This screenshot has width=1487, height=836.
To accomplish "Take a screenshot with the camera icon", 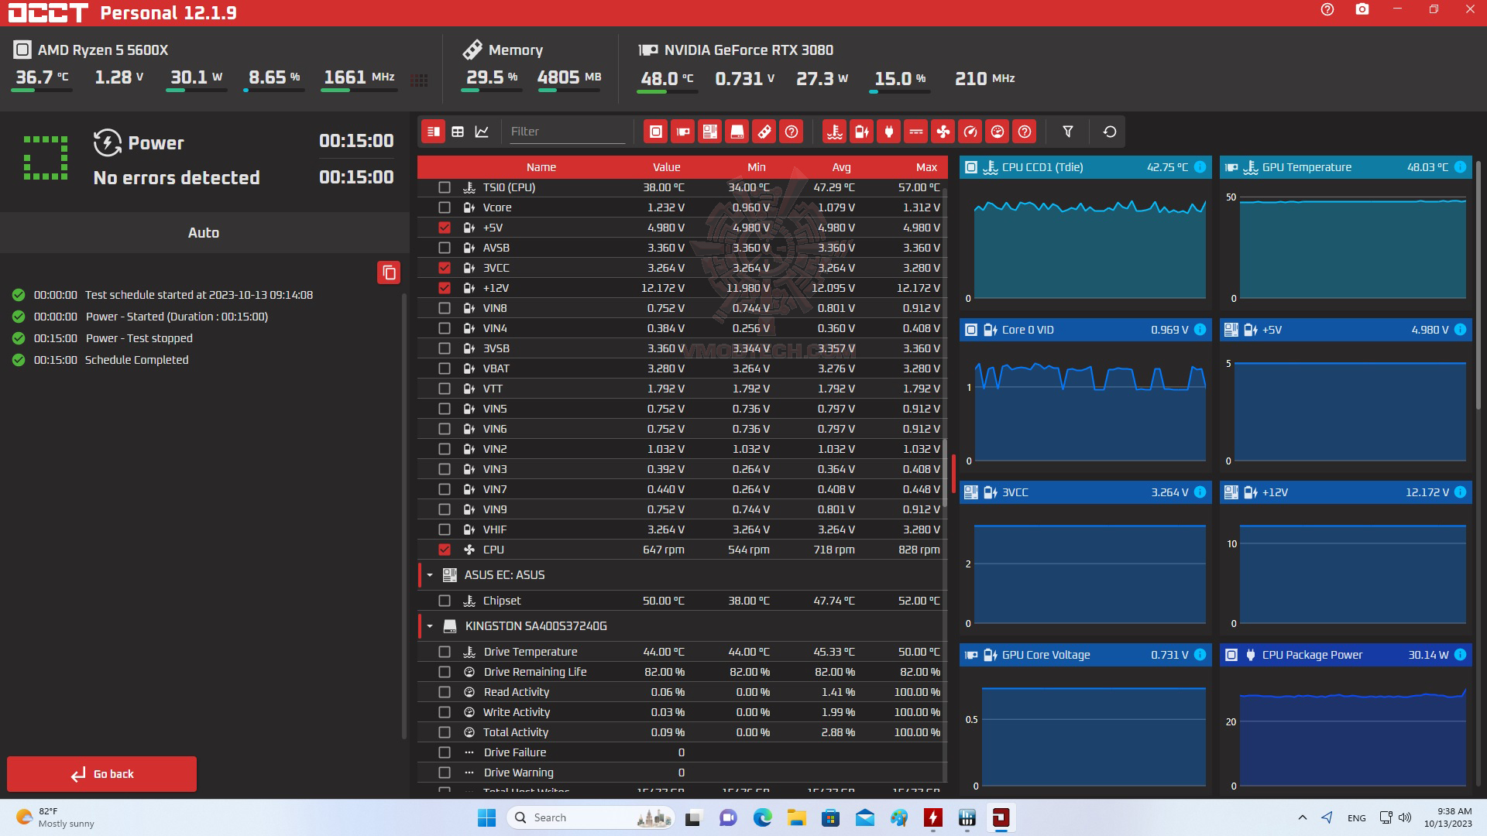I will (x=1362, y=10).
